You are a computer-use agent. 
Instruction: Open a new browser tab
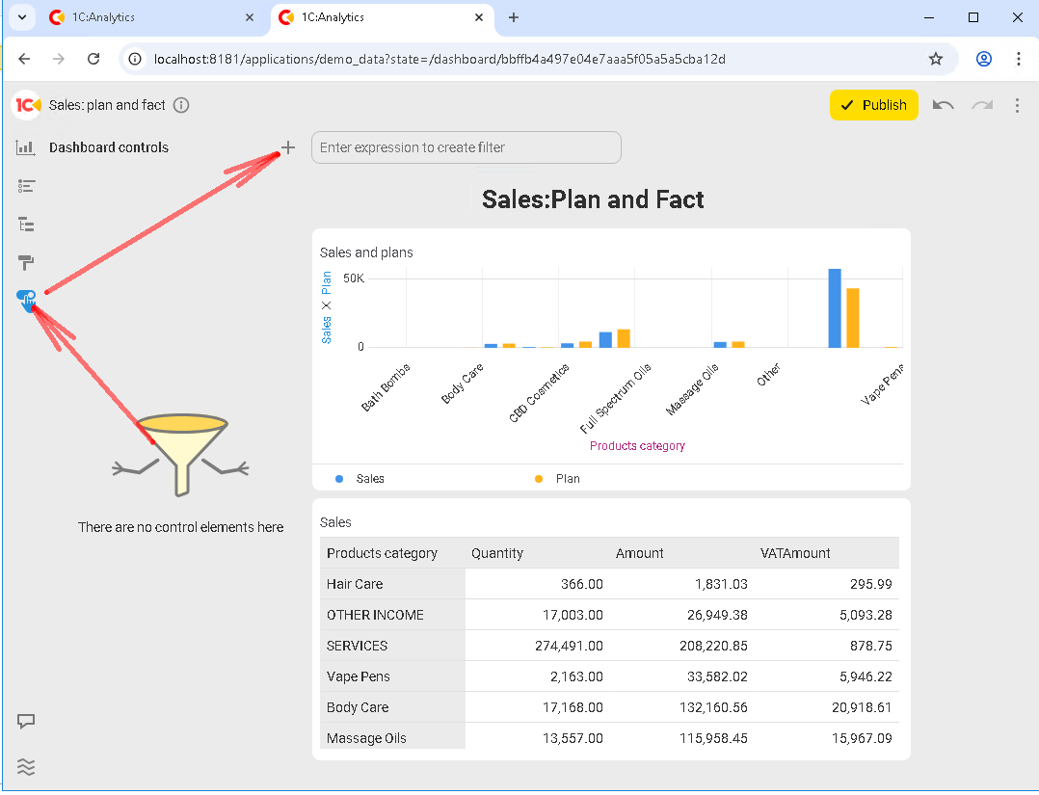(x=514, y=17)
